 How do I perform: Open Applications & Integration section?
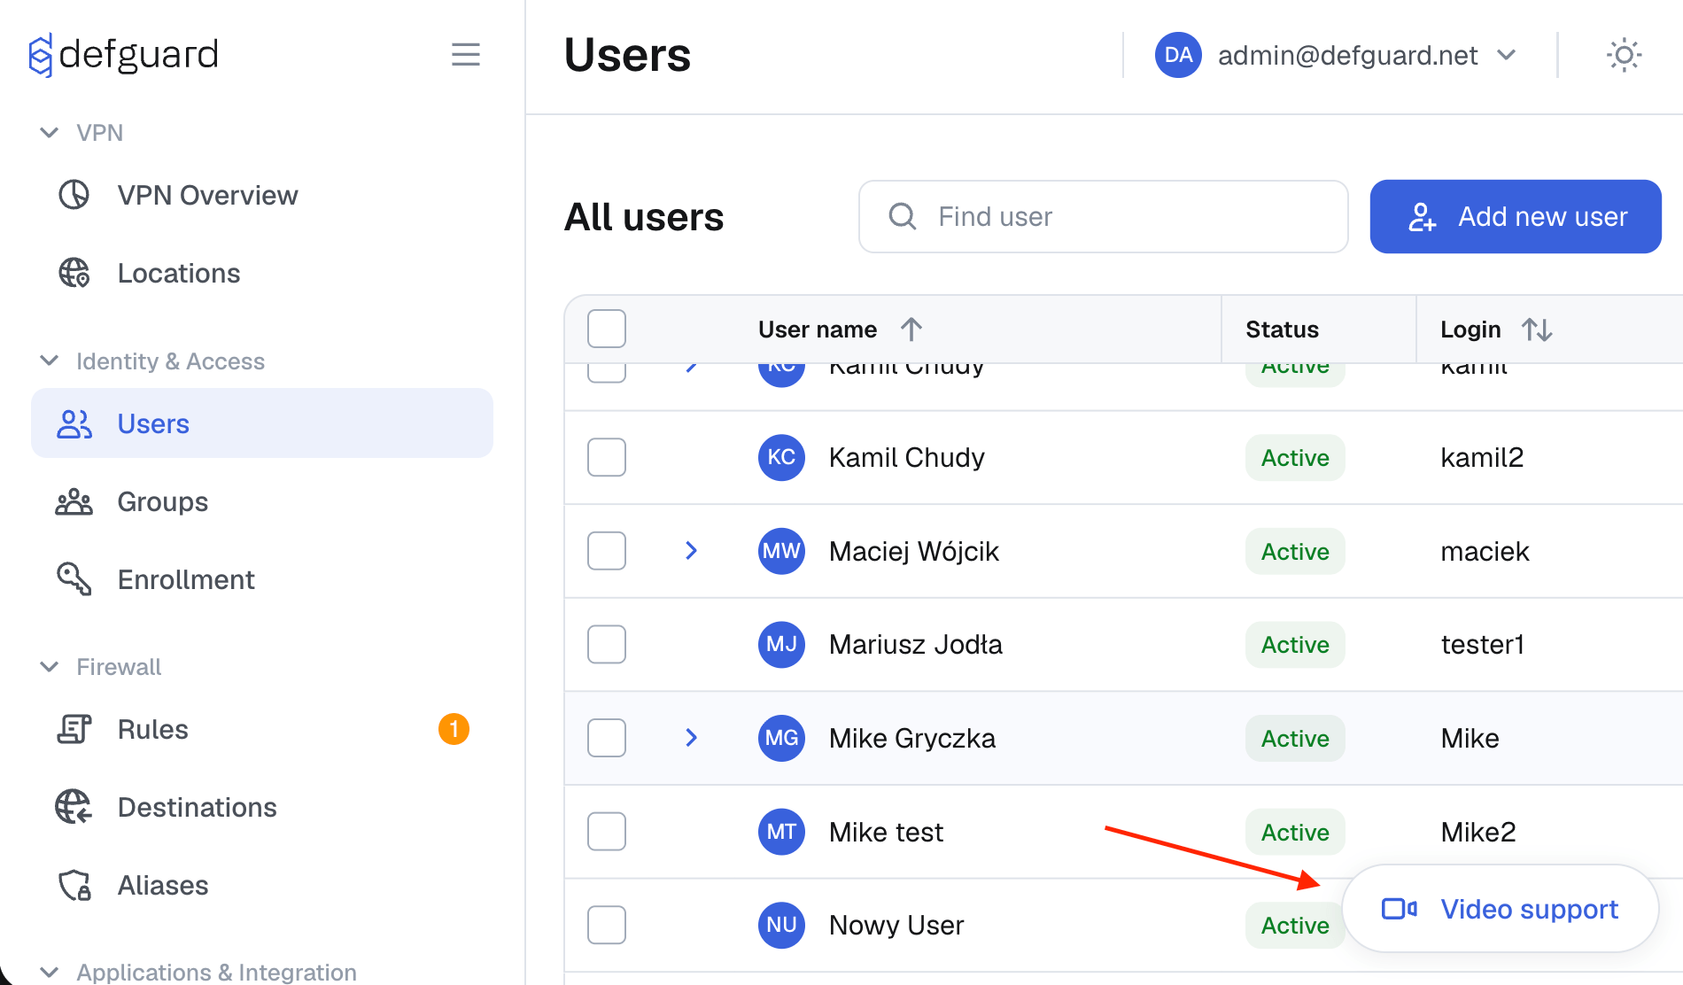point(213,972)
